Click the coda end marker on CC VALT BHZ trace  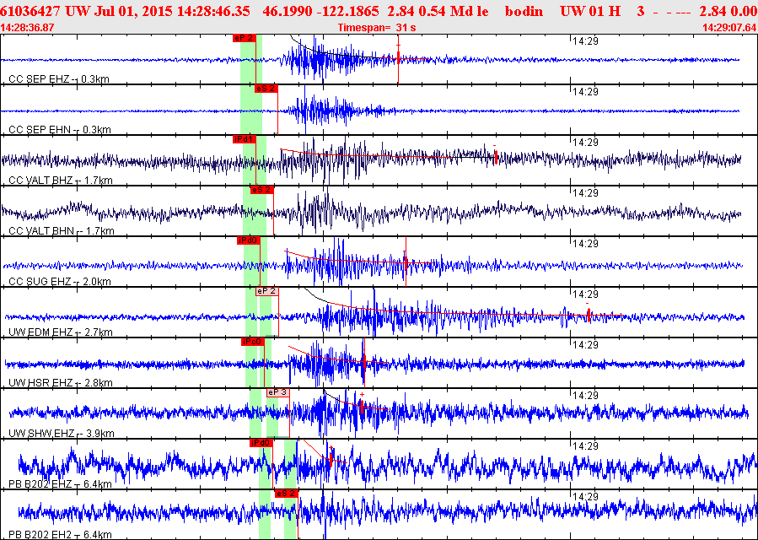pyautogui.click(x=496, y=156)
